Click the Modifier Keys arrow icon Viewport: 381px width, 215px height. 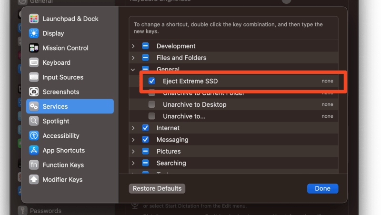tap(34, 179)
